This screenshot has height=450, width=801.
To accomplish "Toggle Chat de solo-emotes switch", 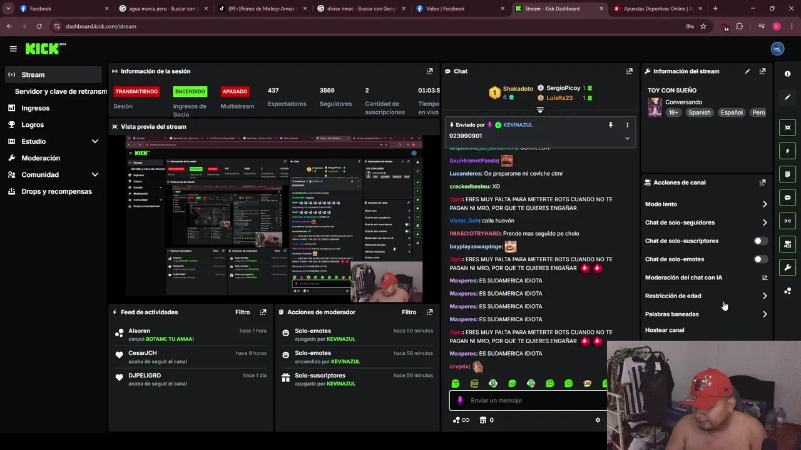I will pos(761,259).
